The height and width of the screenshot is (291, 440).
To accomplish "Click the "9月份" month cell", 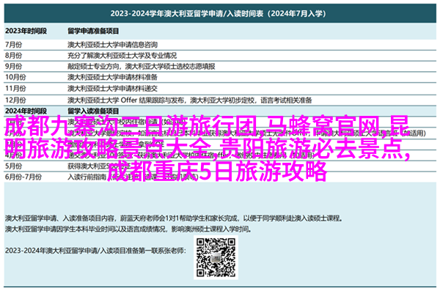I will coord(13,67).
